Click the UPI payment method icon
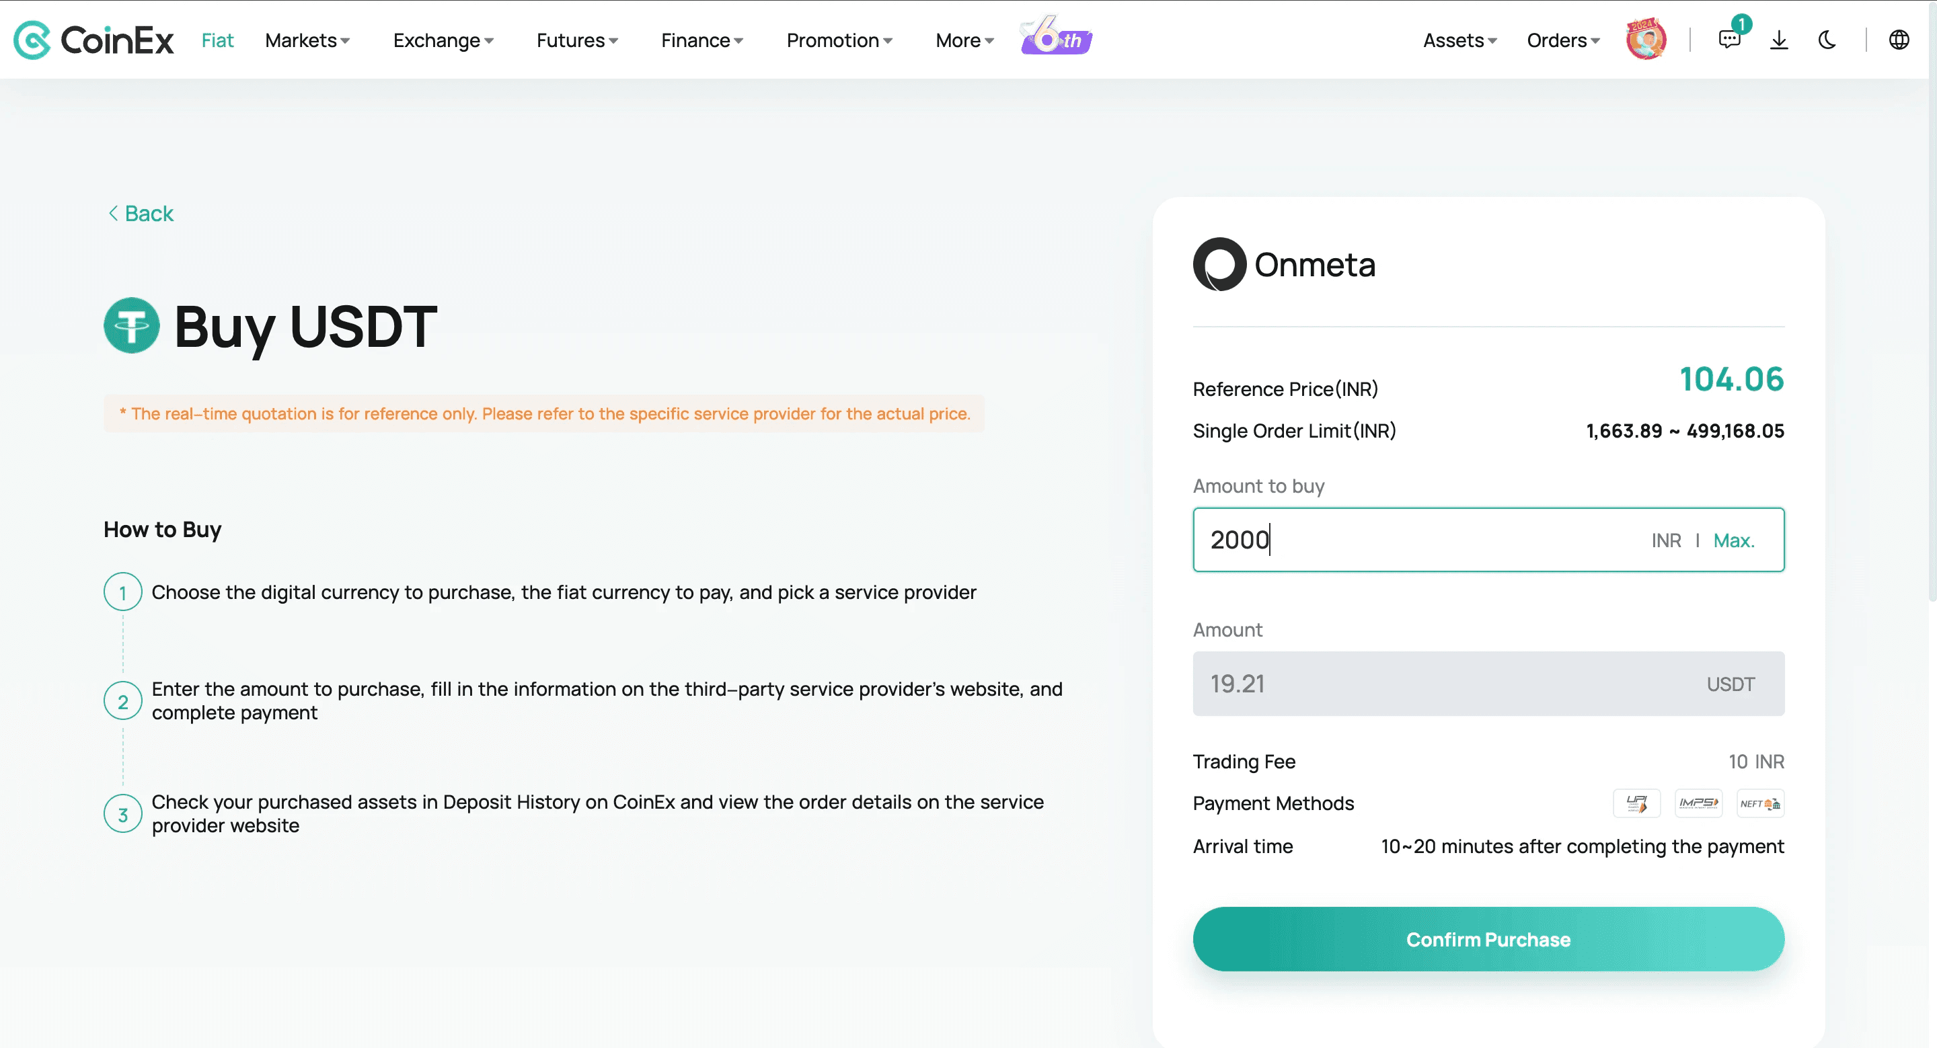 [x=1636, y=803]
